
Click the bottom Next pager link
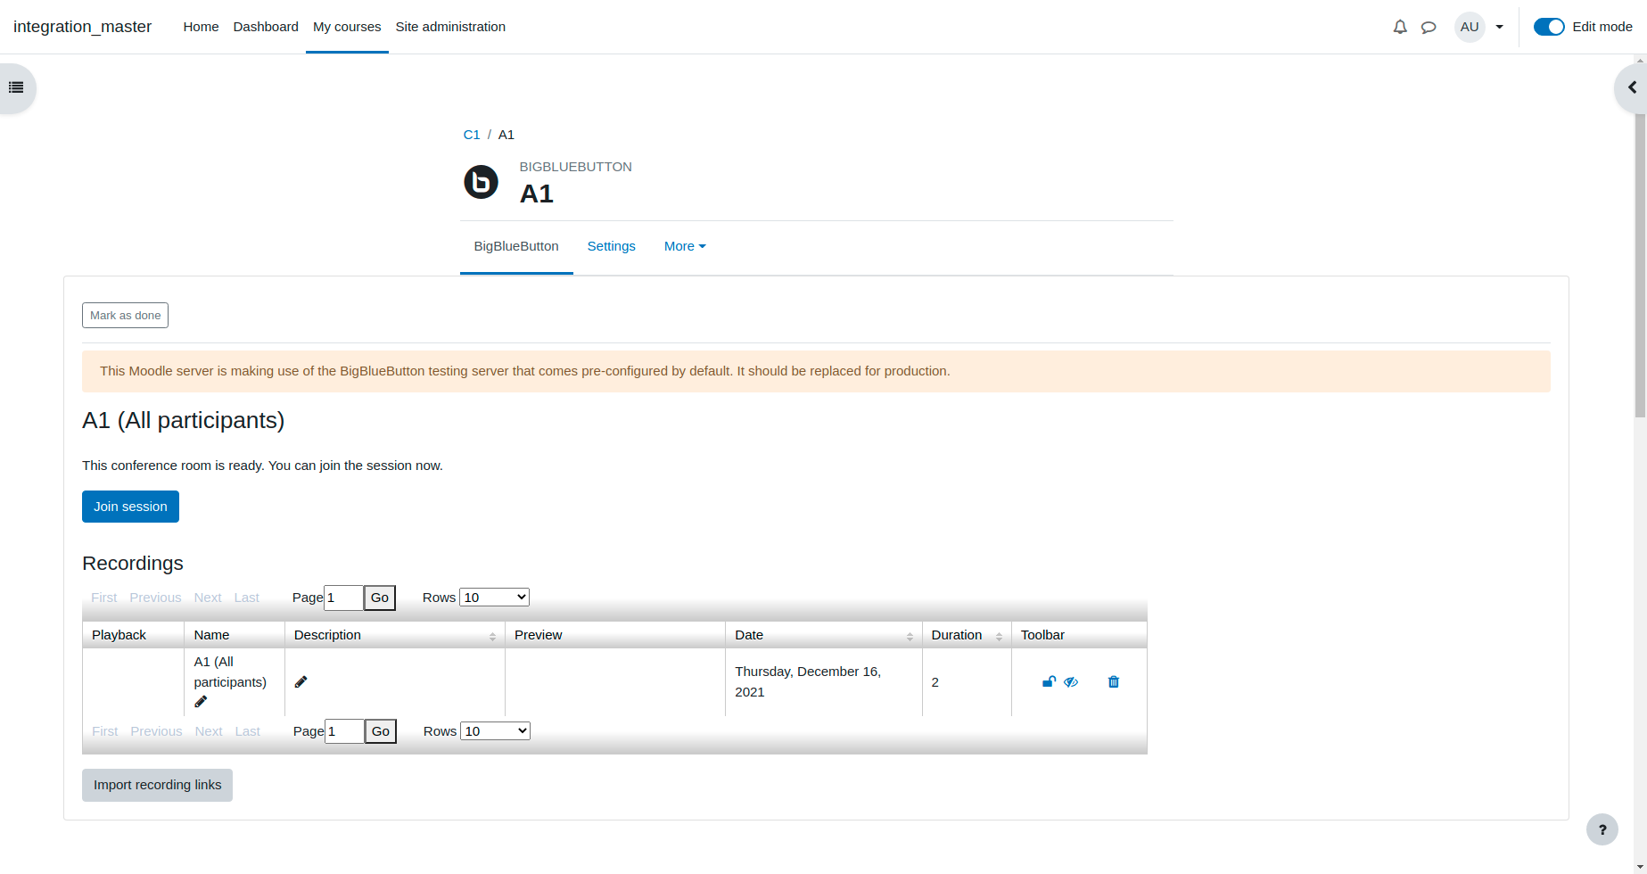coord(209,731)
